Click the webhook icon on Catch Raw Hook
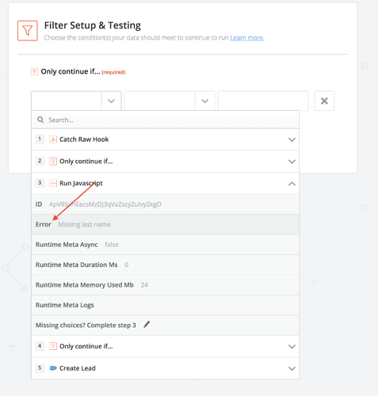 click(x=53, y=139)
